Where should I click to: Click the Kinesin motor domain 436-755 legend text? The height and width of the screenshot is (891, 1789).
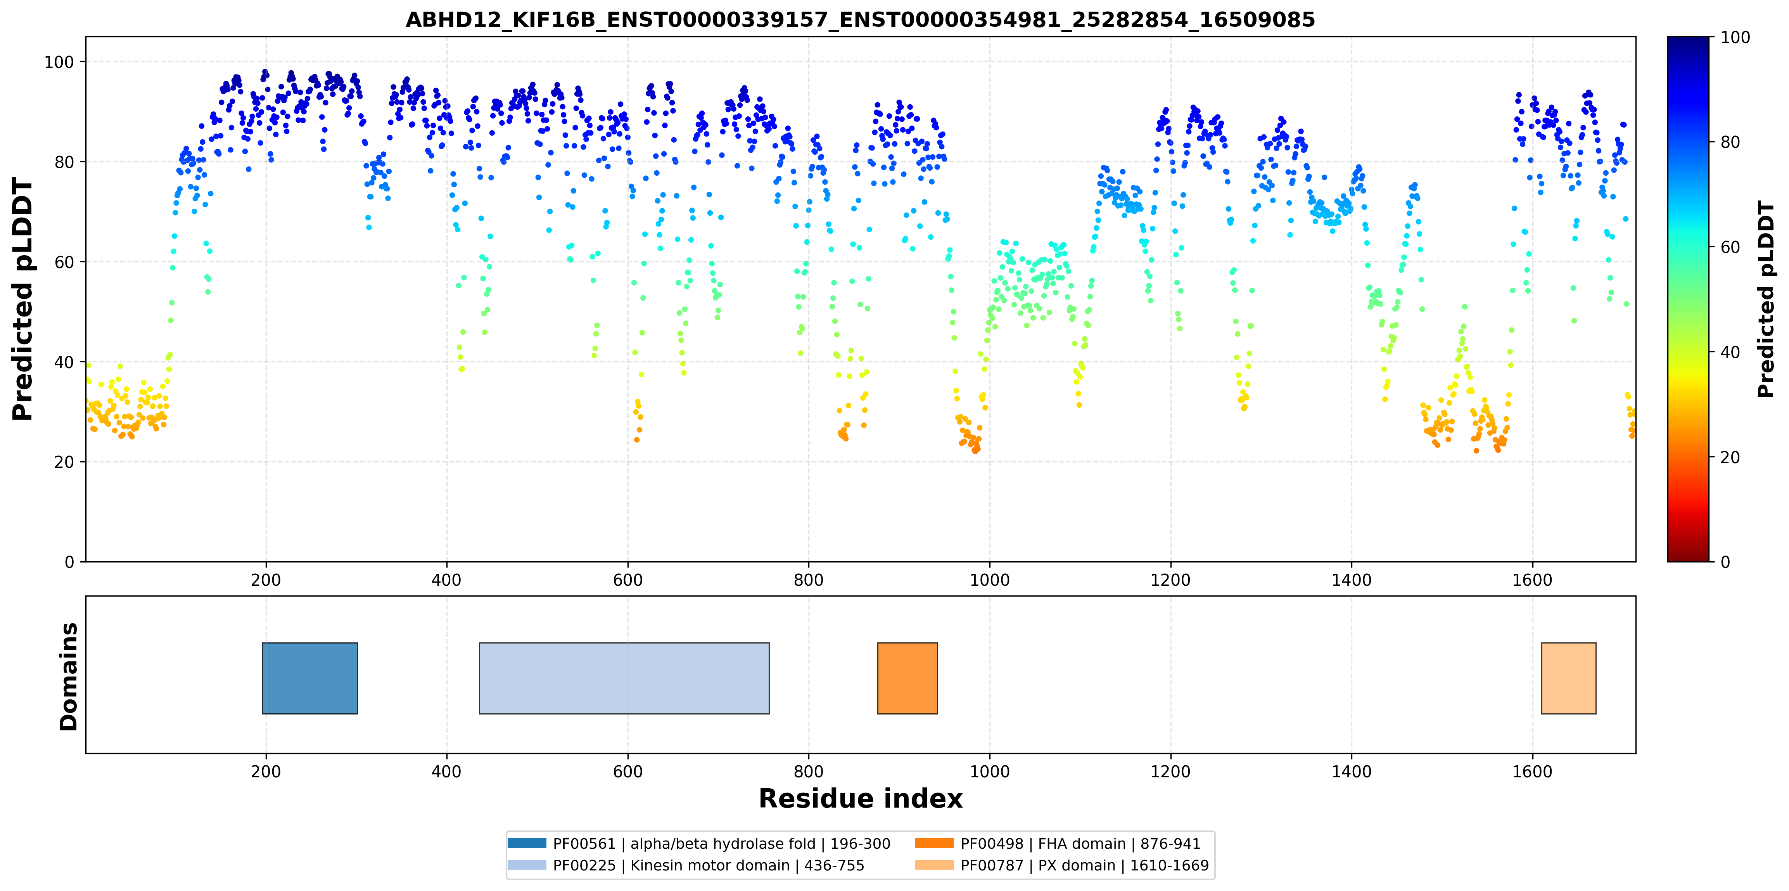(x=709, y=865)
